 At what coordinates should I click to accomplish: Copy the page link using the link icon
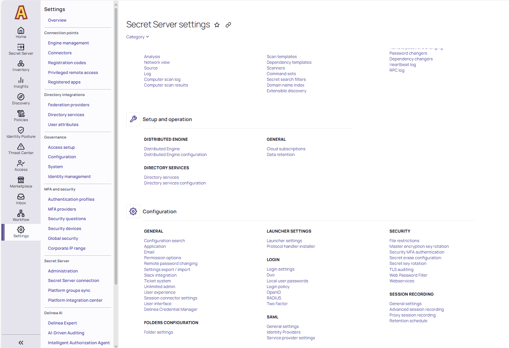pyautogui.click(x=228, y=24)
